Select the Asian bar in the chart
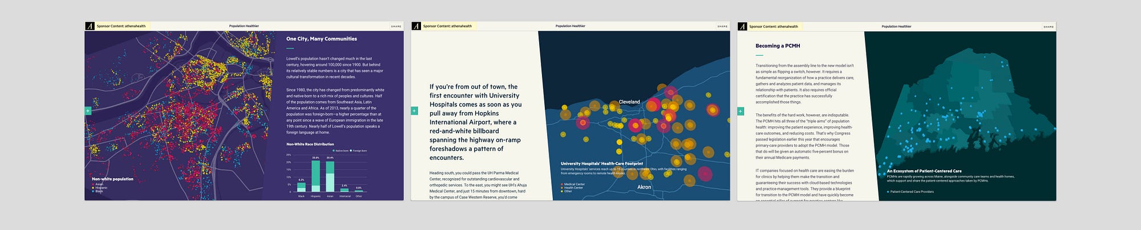Screen dimensions: 1141x230 (x=330, y=176)
